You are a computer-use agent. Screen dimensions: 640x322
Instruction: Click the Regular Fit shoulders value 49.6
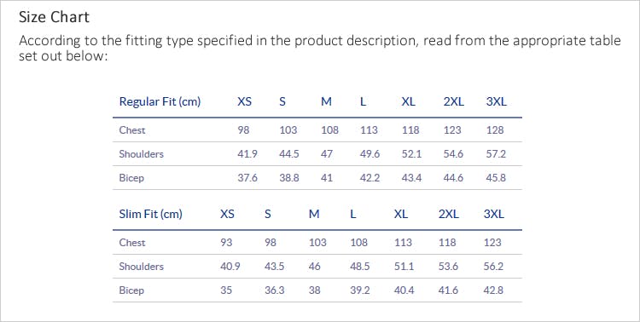pyautogui.click(x=369, y=153)
